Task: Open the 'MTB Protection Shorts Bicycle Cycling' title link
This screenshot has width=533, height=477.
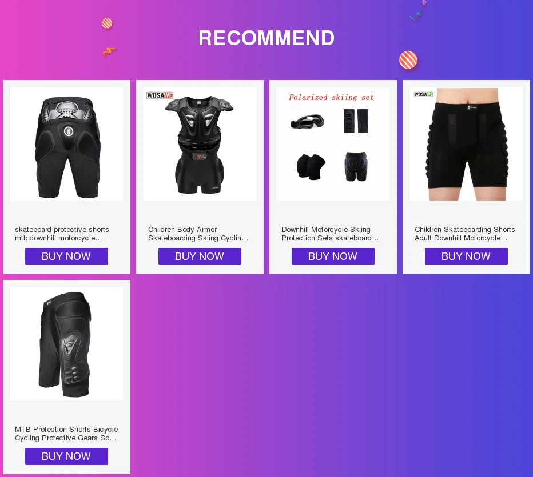Action: tap(66, 434)
